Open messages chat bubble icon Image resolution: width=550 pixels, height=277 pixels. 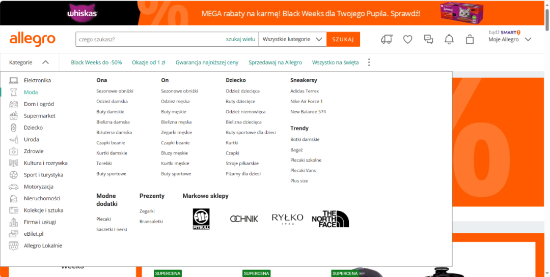(428, 39)
